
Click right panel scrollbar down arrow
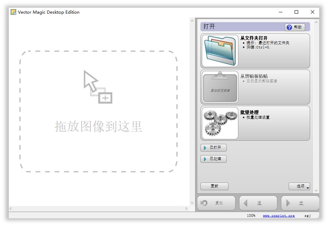[316, 190]
